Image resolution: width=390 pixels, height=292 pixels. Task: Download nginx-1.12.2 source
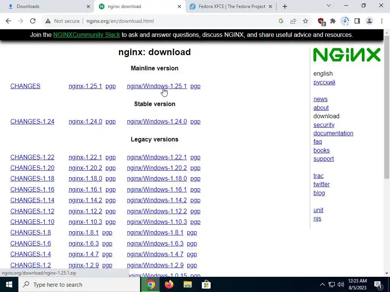pos(85,211)
